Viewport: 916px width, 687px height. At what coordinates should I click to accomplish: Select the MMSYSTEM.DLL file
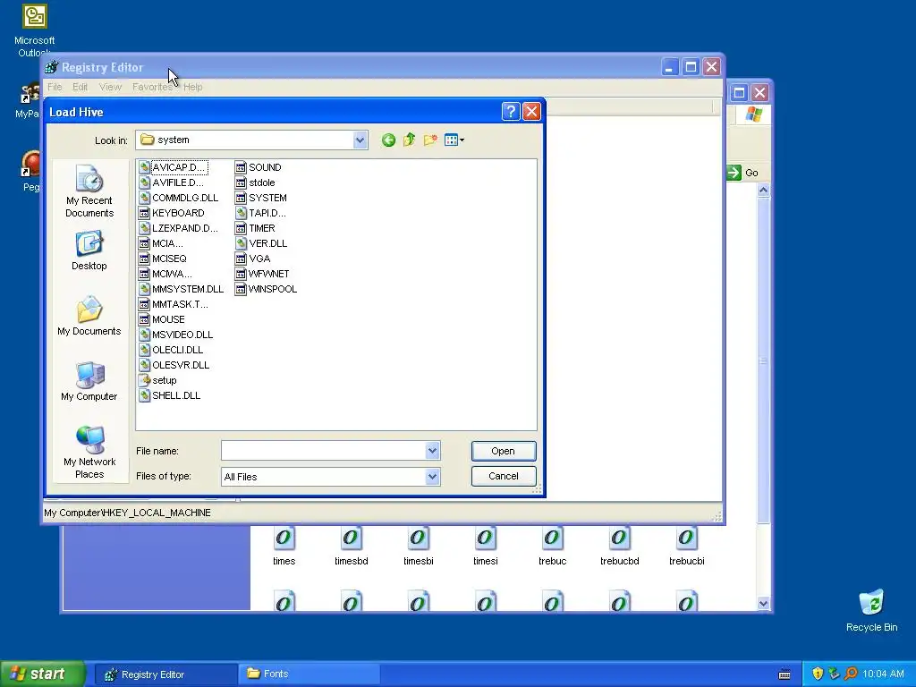coord(182,289)
